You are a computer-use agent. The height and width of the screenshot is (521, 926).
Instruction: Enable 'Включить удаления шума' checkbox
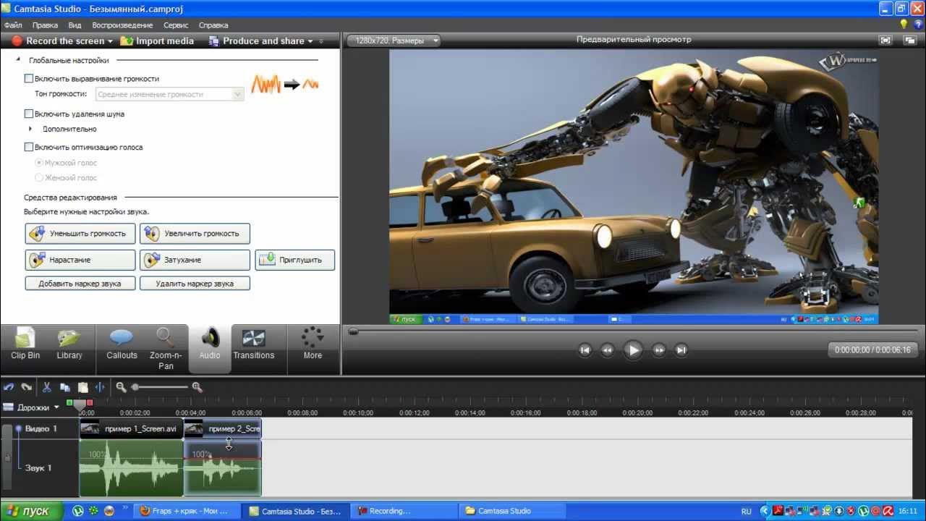click(29, 114)
